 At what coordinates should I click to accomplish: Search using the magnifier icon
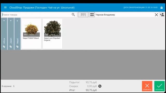coord(73,14)
